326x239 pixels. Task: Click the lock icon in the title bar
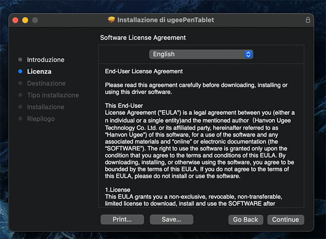(x=308, y=20)
